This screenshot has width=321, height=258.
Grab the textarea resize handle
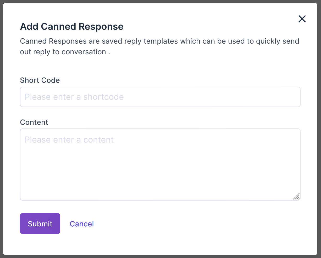tap(297, 197)
